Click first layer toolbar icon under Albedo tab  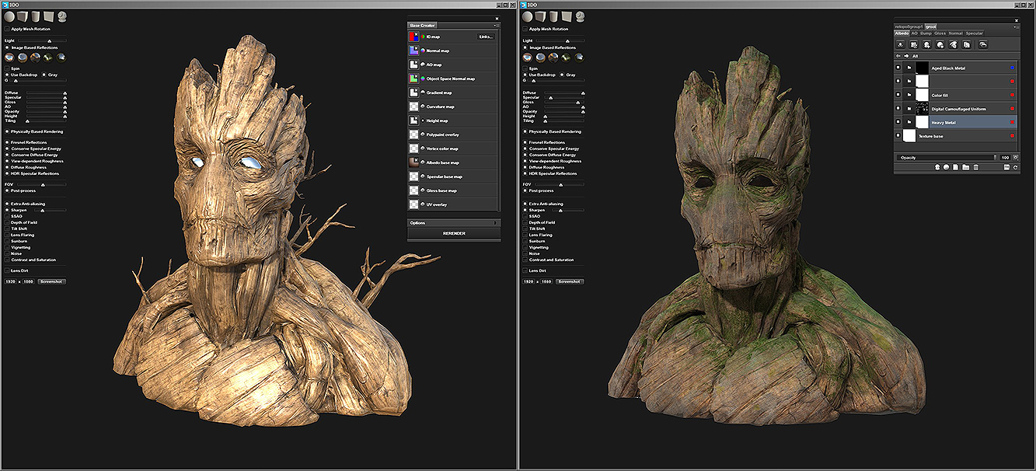tap(900, 44)
